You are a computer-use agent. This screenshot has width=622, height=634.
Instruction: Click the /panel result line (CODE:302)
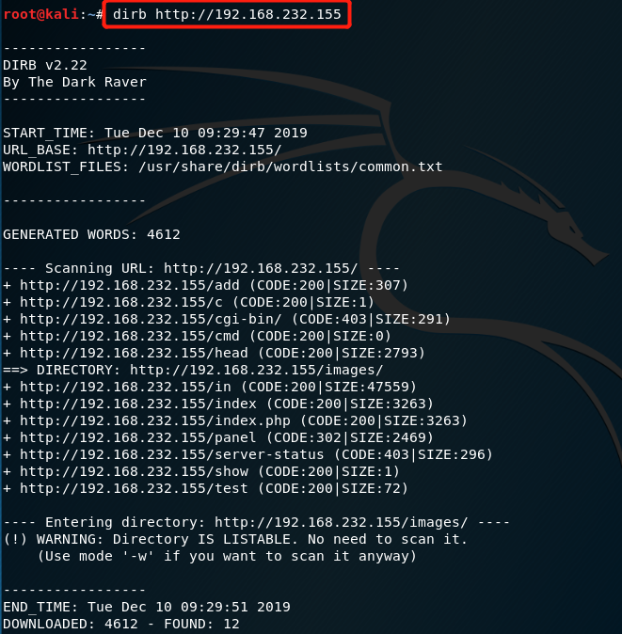point(218,438)
